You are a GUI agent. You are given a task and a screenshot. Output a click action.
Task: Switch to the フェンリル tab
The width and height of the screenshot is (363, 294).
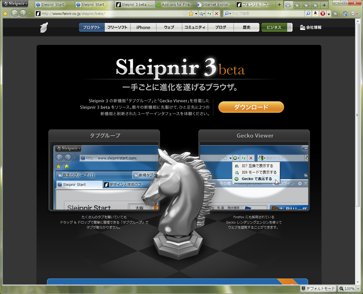point(255,5)
